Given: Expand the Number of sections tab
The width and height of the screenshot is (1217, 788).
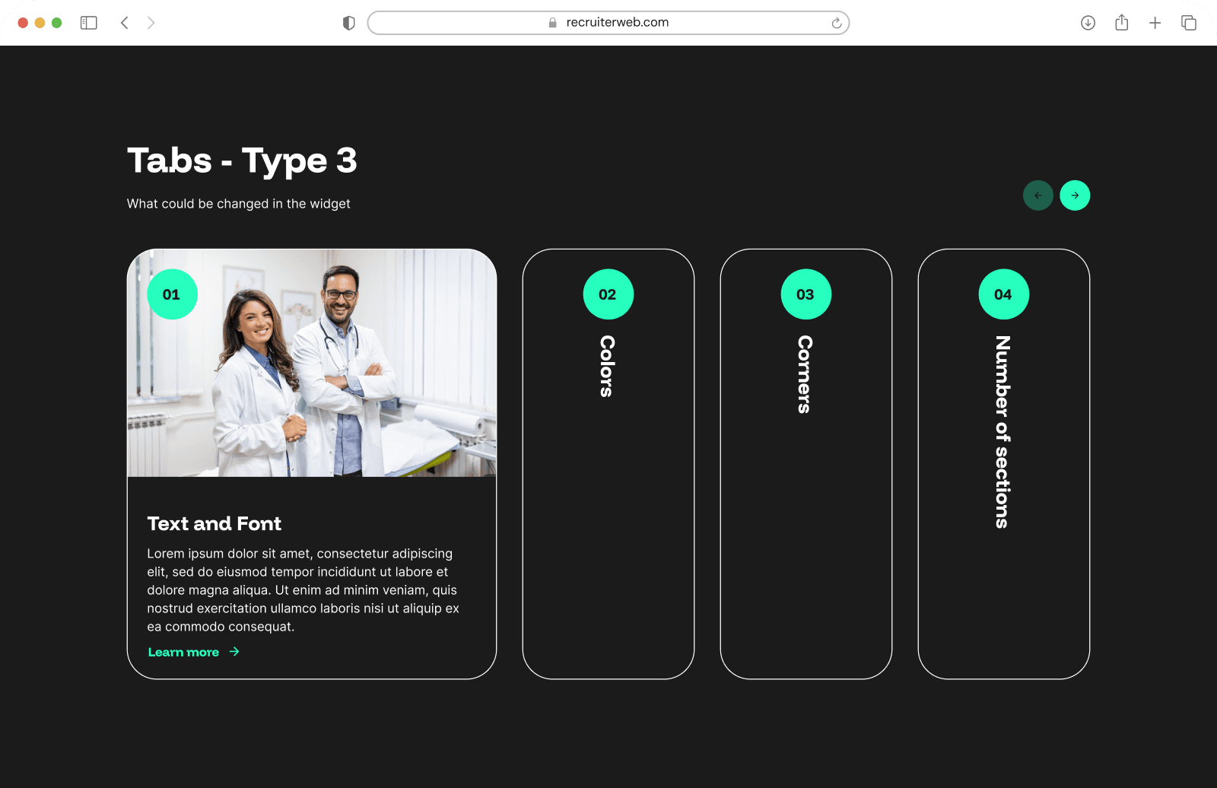Looking at the screenshot, I should coord(1003,431).
